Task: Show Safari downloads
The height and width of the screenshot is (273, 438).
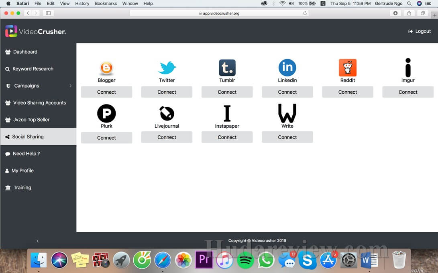Action: point(395,13)
